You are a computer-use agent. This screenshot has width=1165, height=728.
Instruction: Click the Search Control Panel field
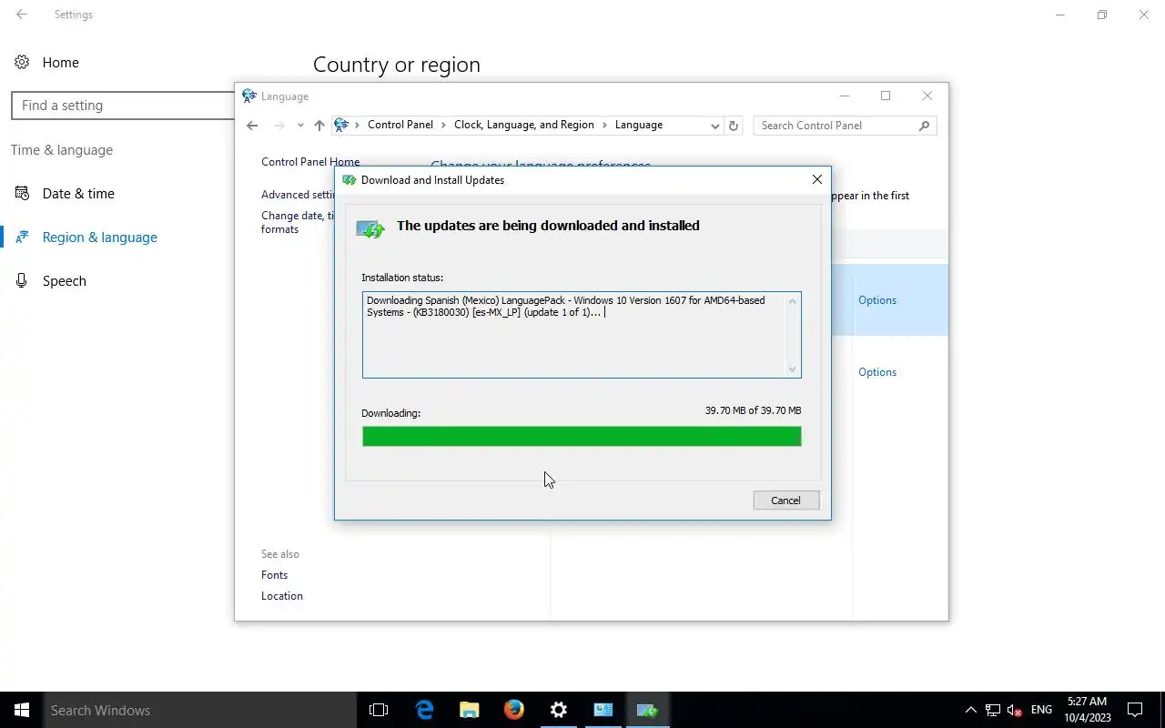coord(837,126)
